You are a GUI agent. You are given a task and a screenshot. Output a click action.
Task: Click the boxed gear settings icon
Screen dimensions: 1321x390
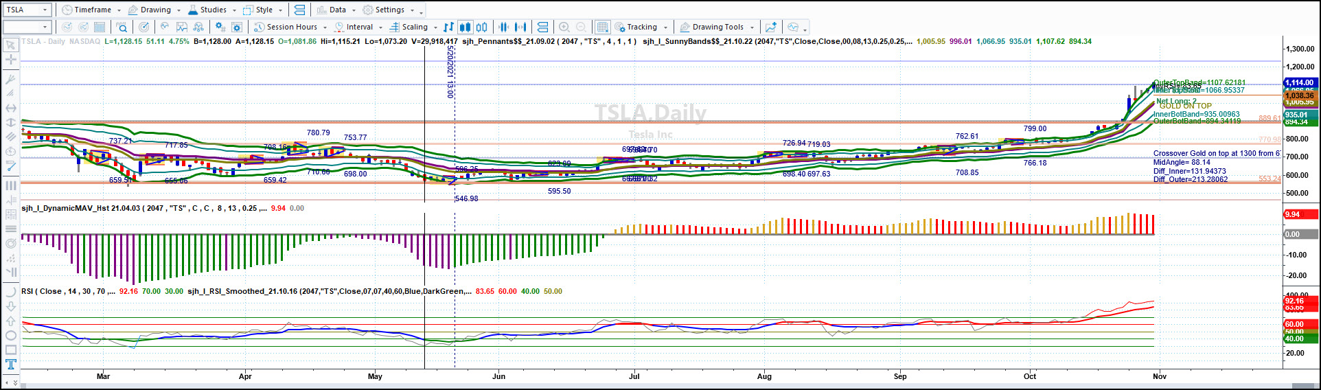237,27
